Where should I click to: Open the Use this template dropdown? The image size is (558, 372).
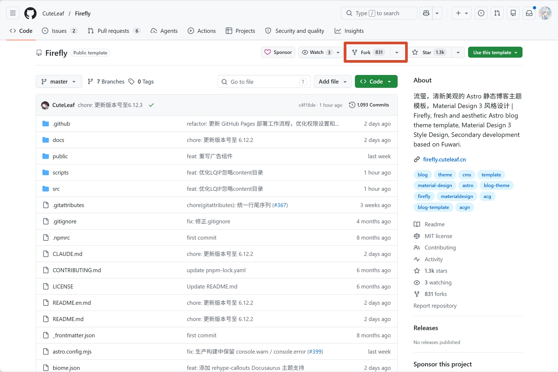[x=495, y=52]
